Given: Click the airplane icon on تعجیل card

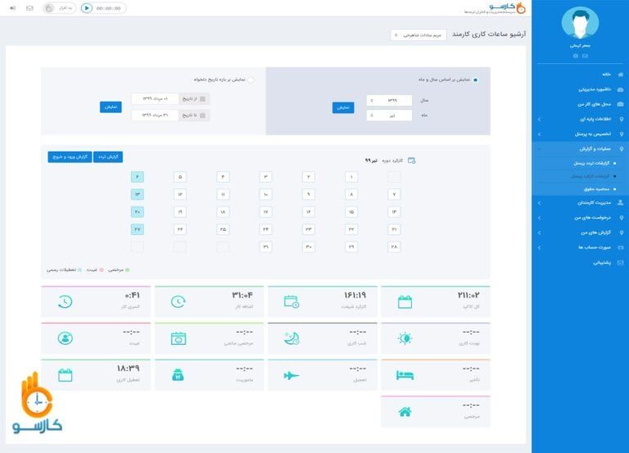Looking at the screenshot, I should [292, 375].
